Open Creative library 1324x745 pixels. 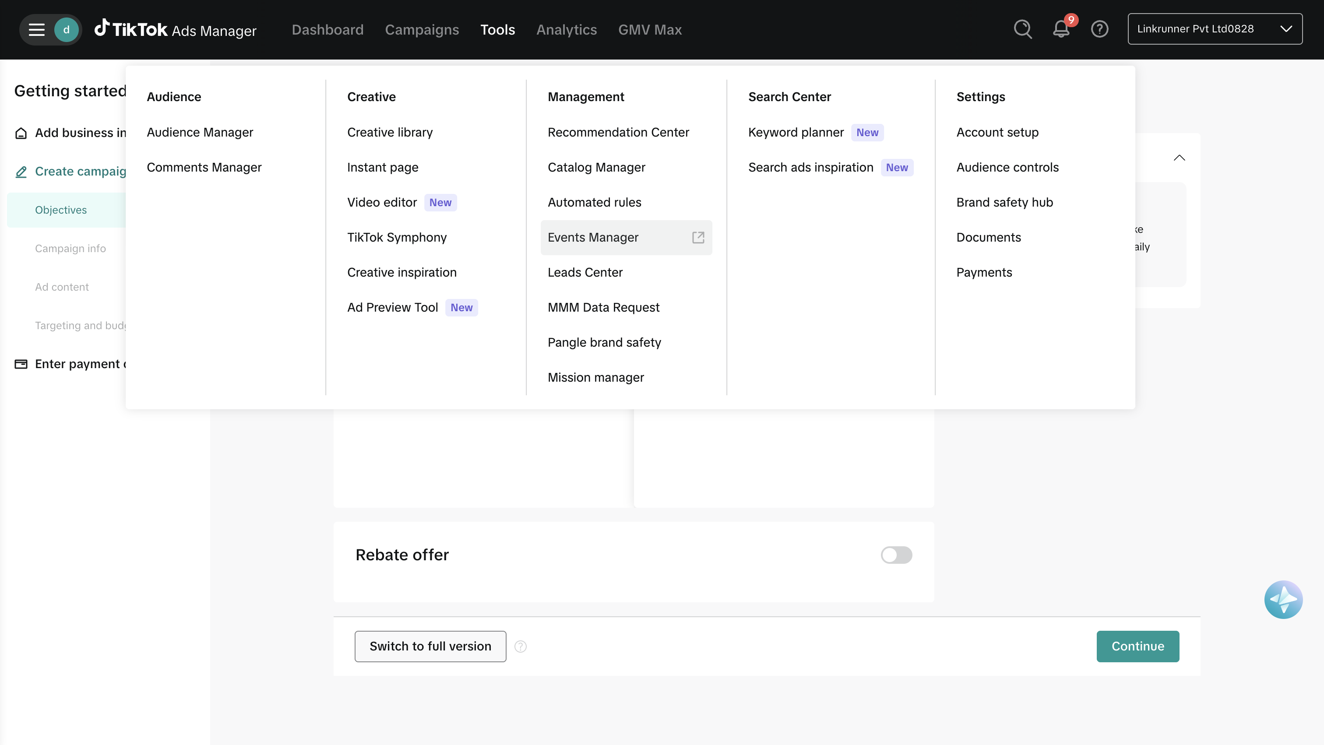click(390, 133)
